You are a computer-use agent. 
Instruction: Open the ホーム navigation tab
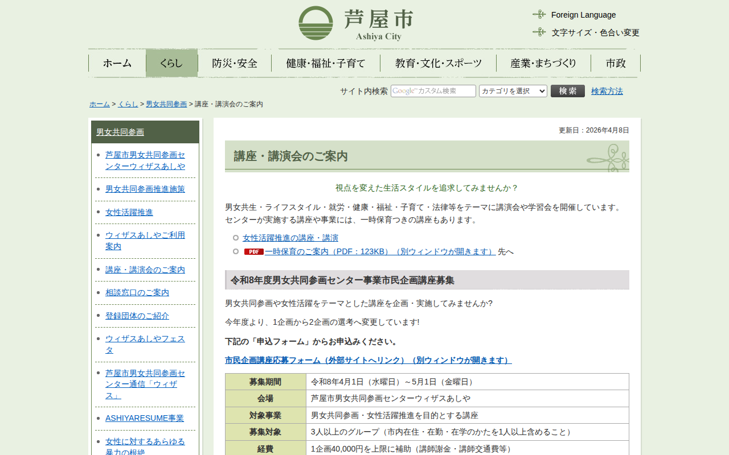(x=117, y=63)
